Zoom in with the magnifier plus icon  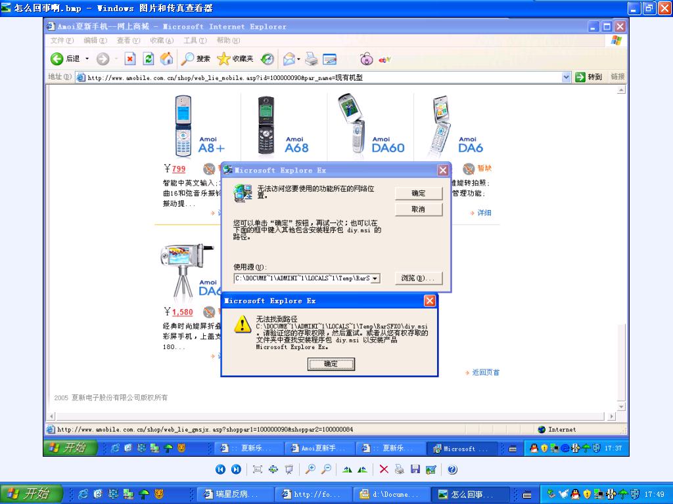310,469
